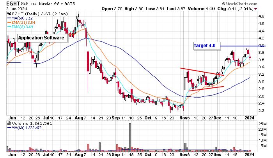
Task: Click the Volume 1.4M header value
Action: tap(202, 9)
